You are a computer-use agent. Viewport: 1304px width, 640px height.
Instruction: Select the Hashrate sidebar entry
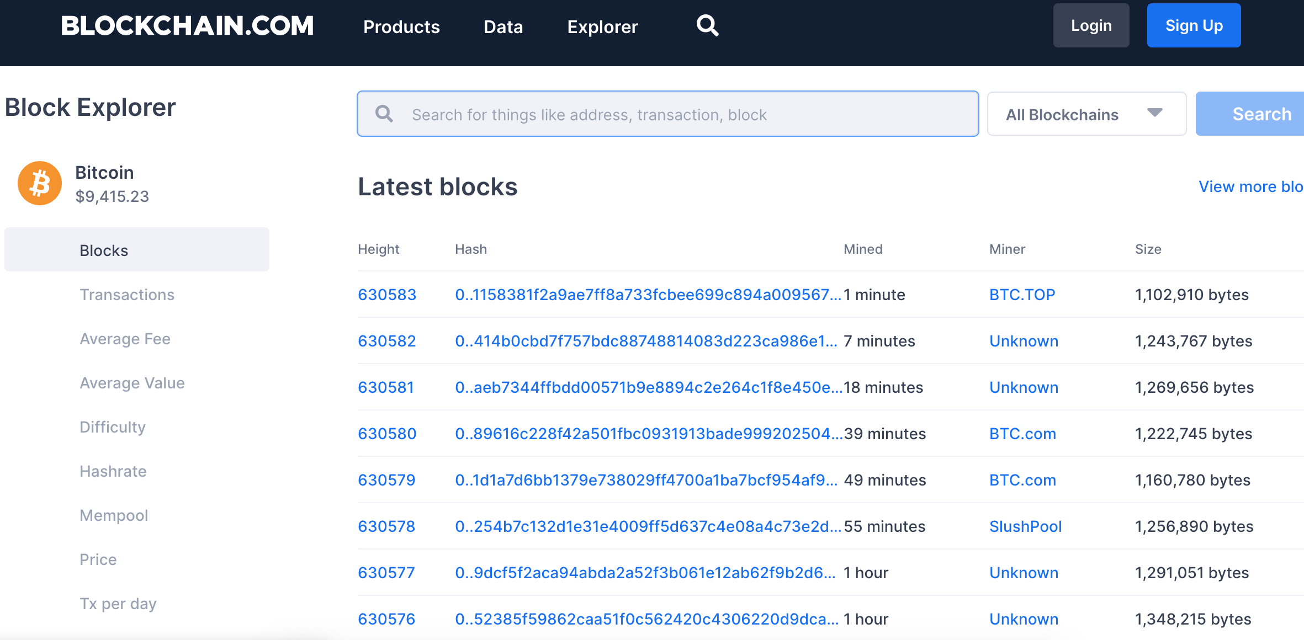(113, 471)
